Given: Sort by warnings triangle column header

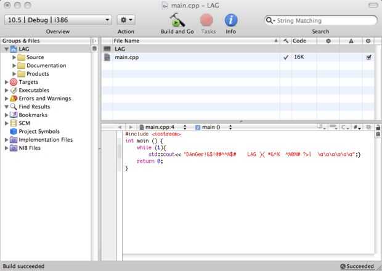Looking at the screenshot, I should coord(351,41).
